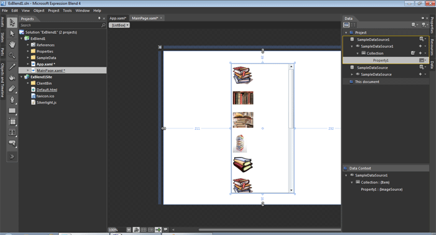Image resolution: width=436 pixels, height=235 pixels.
Task: Change property type of Property1
Action: coord(422,60)
